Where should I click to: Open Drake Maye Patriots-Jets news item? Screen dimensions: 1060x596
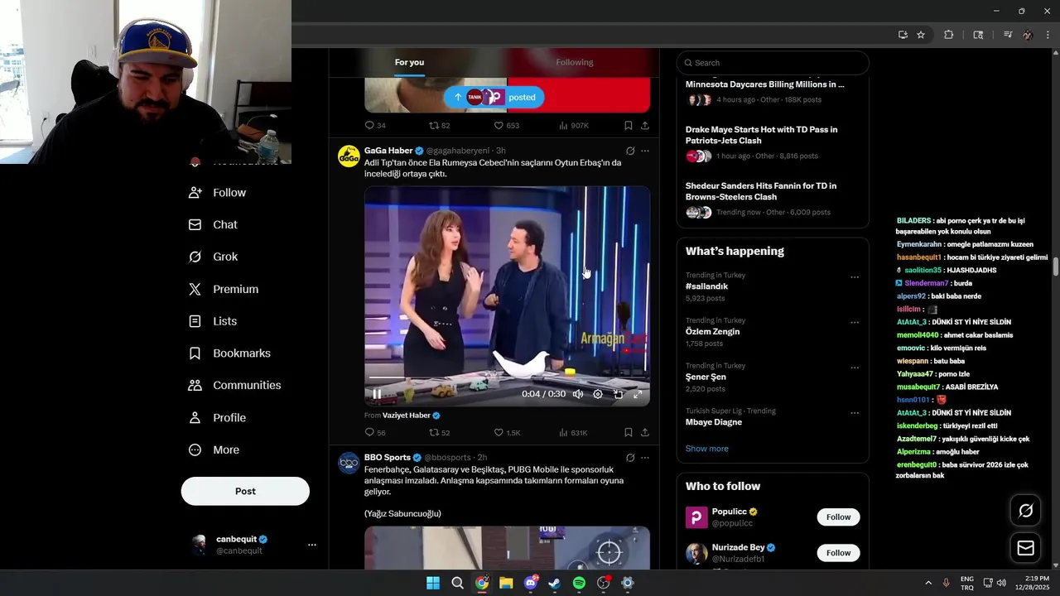click(773, 143)
